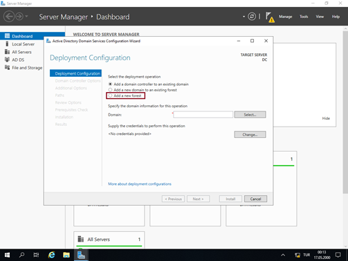Close the AD DS Configuration Wizard
This screenshot has height=261, width=348.
pyautogui.click(x=266, y=41)
